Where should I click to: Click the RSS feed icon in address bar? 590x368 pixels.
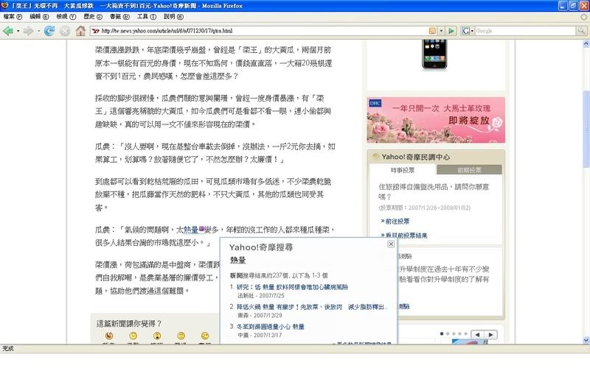pos(434,31)
